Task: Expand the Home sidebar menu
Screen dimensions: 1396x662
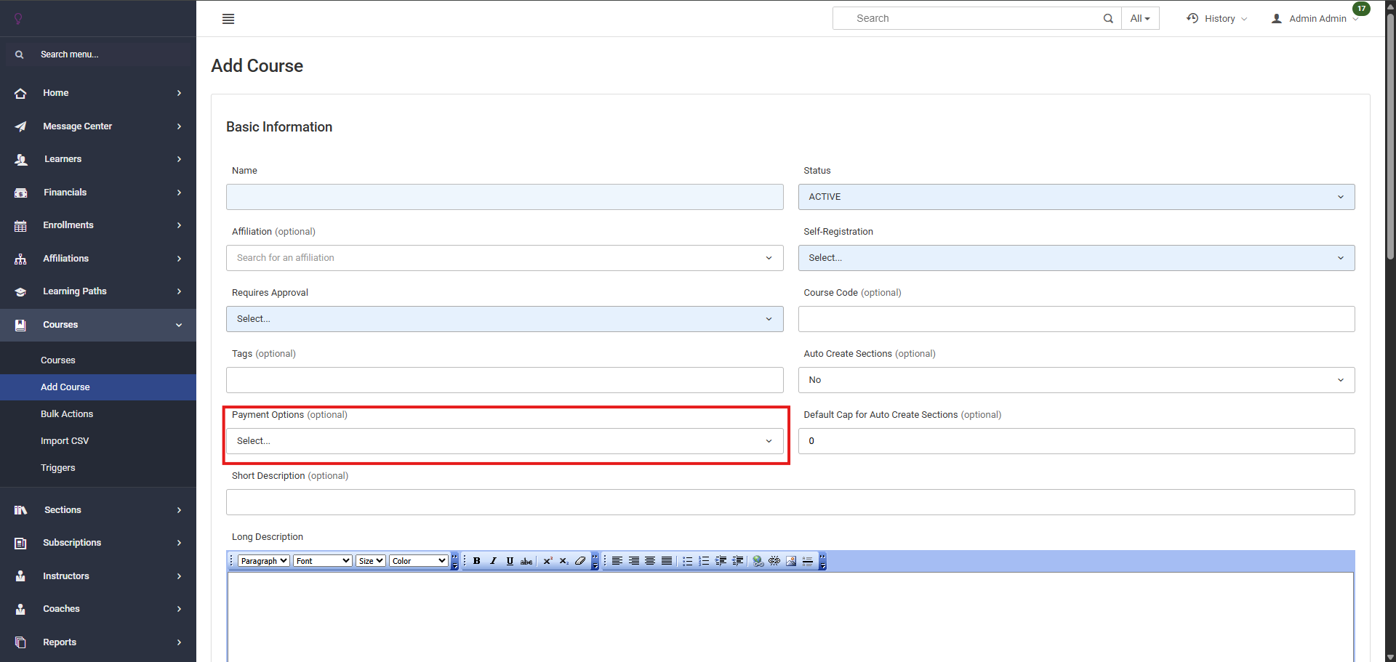Action: pyautogui.click(x=98, y=93)
